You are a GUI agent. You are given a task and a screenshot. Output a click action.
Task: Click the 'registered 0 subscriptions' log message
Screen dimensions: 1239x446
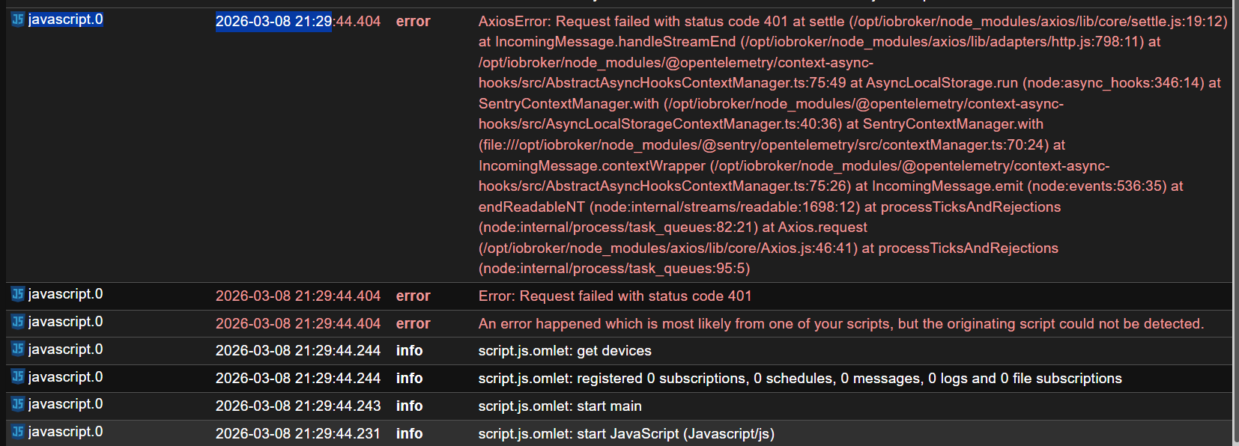(x=799, y=379)
